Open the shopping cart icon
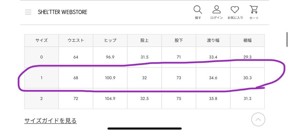 pos(253,10)
